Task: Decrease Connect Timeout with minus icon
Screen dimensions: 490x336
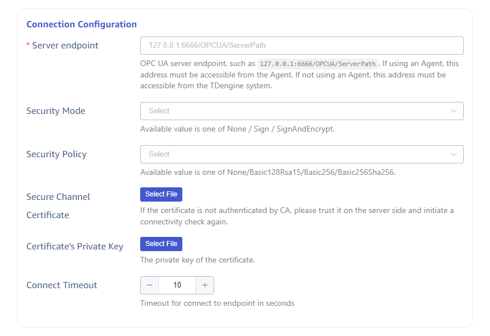Action: (149, 285)
